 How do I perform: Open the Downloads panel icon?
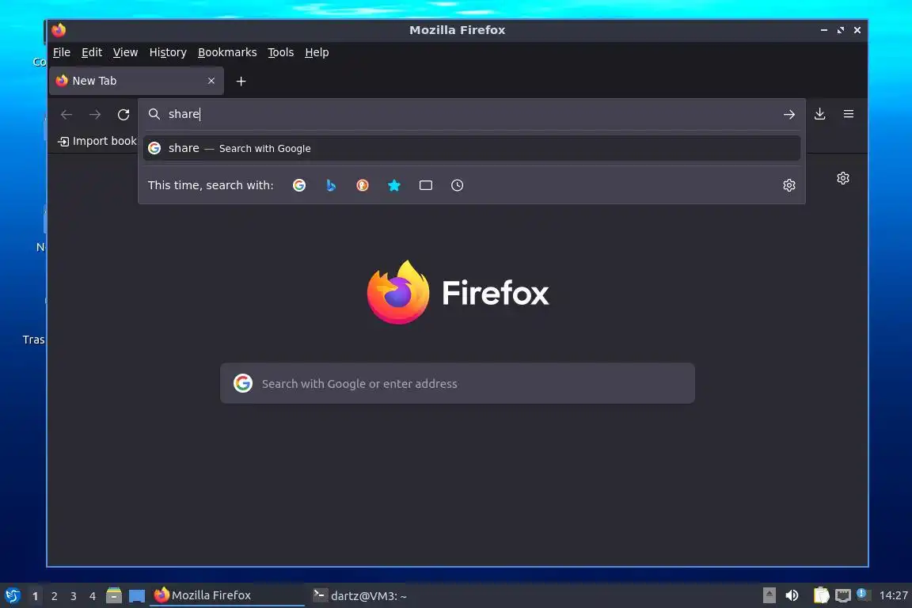[x=819, y=114]
